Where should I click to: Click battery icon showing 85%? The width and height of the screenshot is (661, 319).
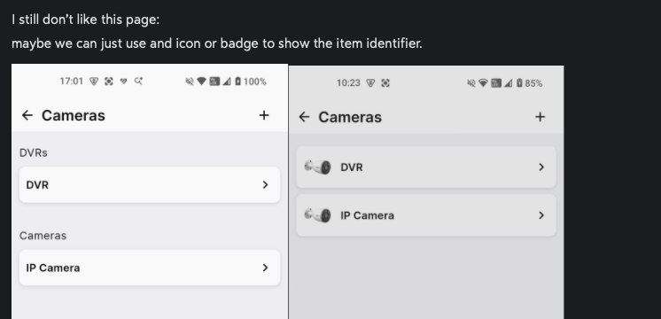point(519,83)
